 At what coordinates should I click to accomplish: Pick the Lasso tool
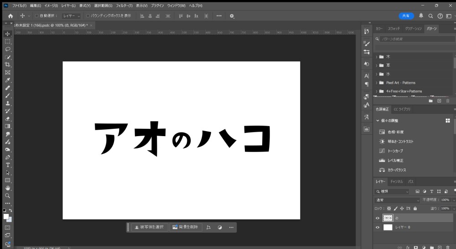[8, 49]
